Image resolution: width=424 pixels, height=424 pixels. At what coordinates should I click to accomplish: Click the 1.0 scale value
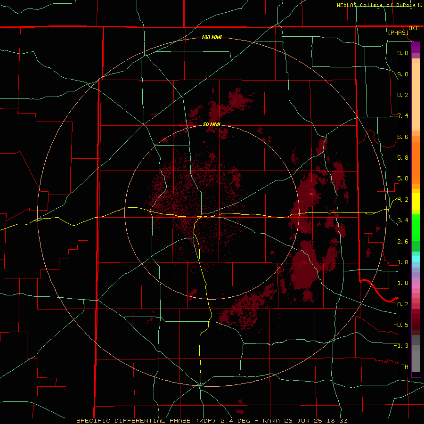[x=403, y=283]
